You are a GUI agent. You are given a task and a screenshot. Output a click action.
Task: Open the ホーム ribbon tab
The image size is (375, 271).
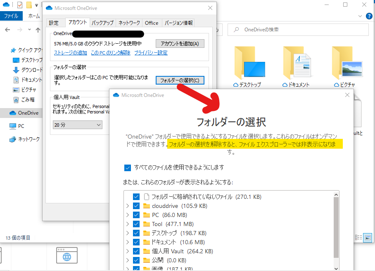tap(34, 16)
